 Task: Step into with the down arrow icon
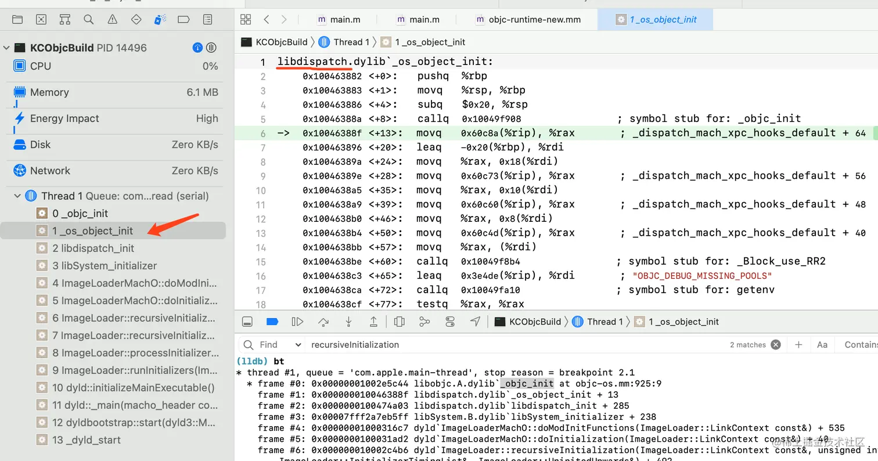click(348, 322)
